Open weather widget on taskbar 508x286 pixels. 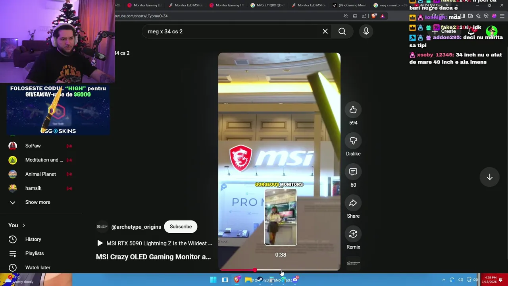tap(19, 280)
